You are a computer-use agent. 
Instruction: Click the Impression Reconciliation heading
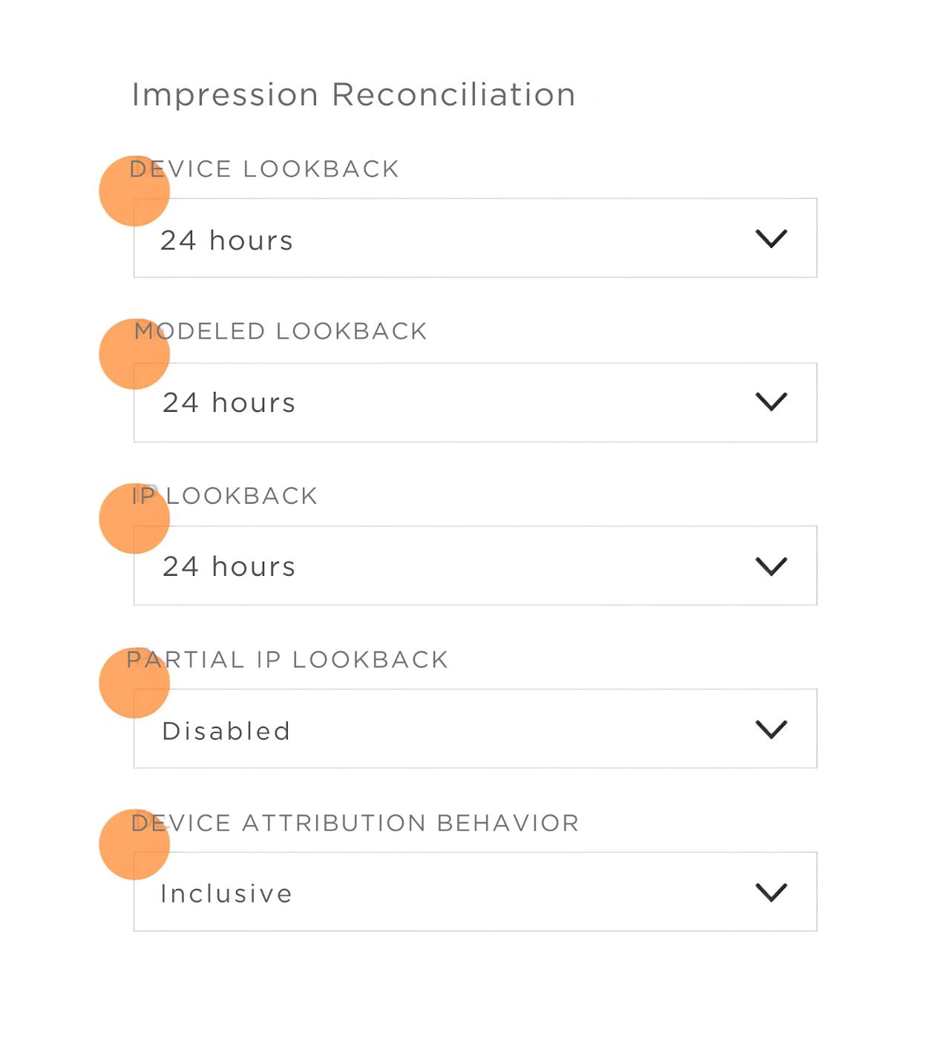coord(353,95)
